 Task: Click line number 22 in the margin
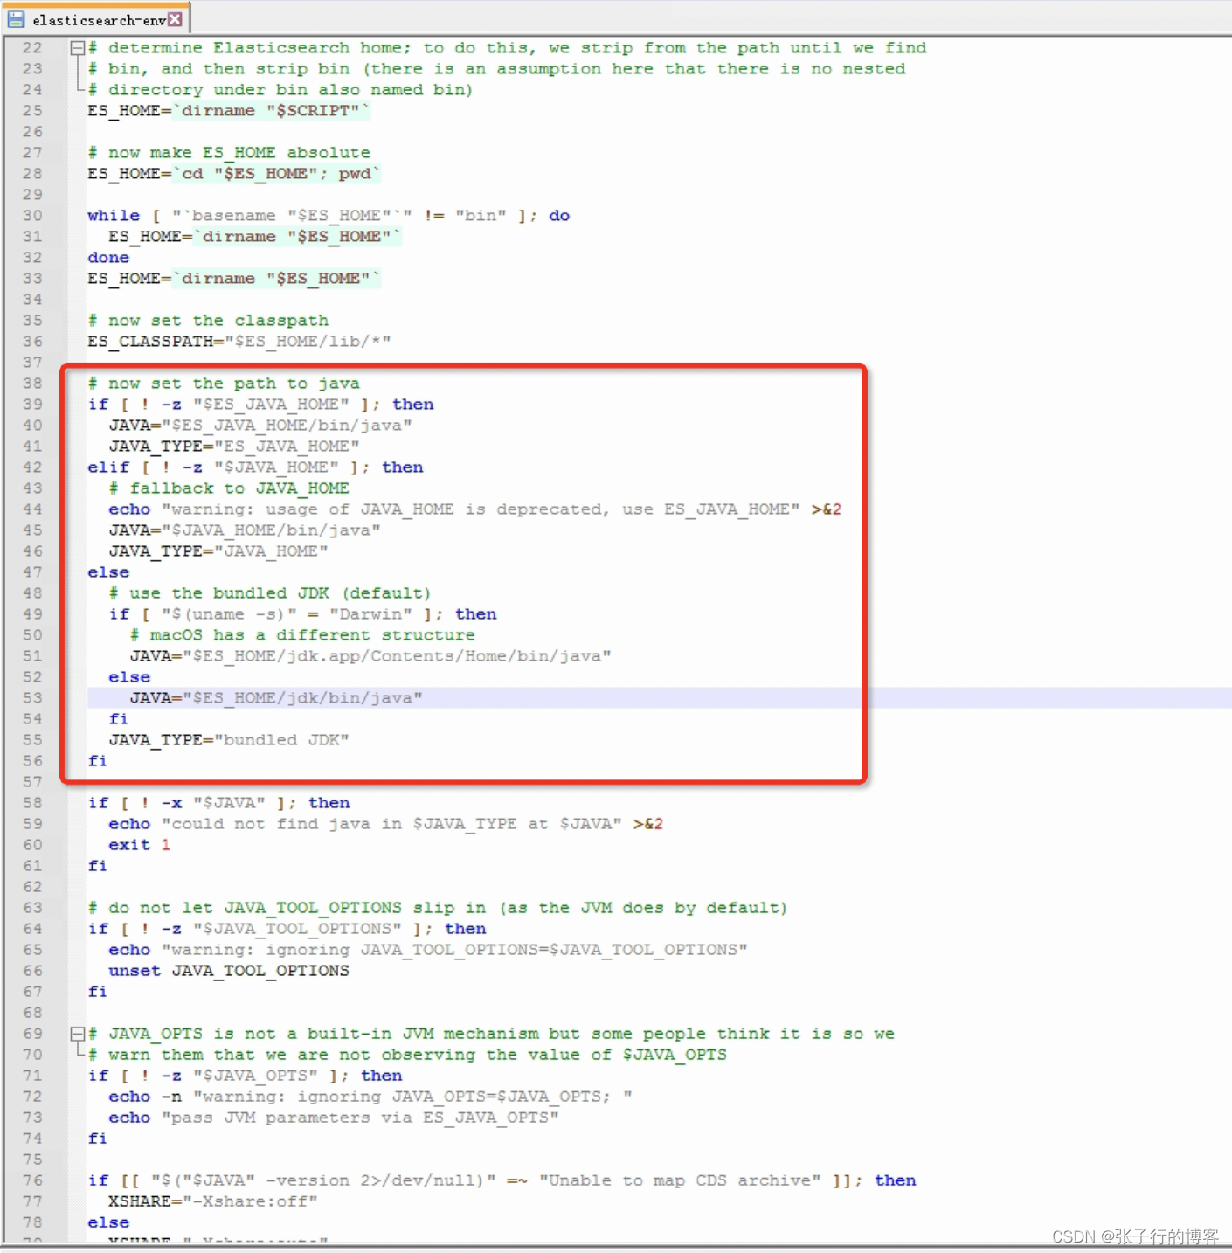(32, 48)
